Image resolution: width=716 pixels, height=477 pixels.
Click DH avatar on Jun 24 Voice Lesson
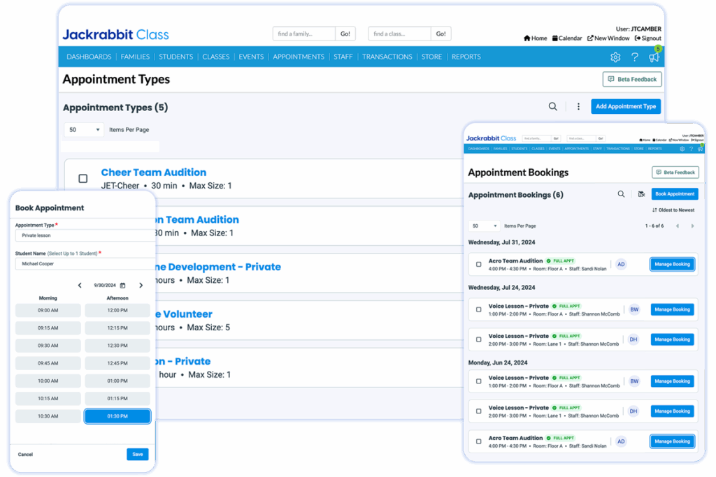[633, 411]
